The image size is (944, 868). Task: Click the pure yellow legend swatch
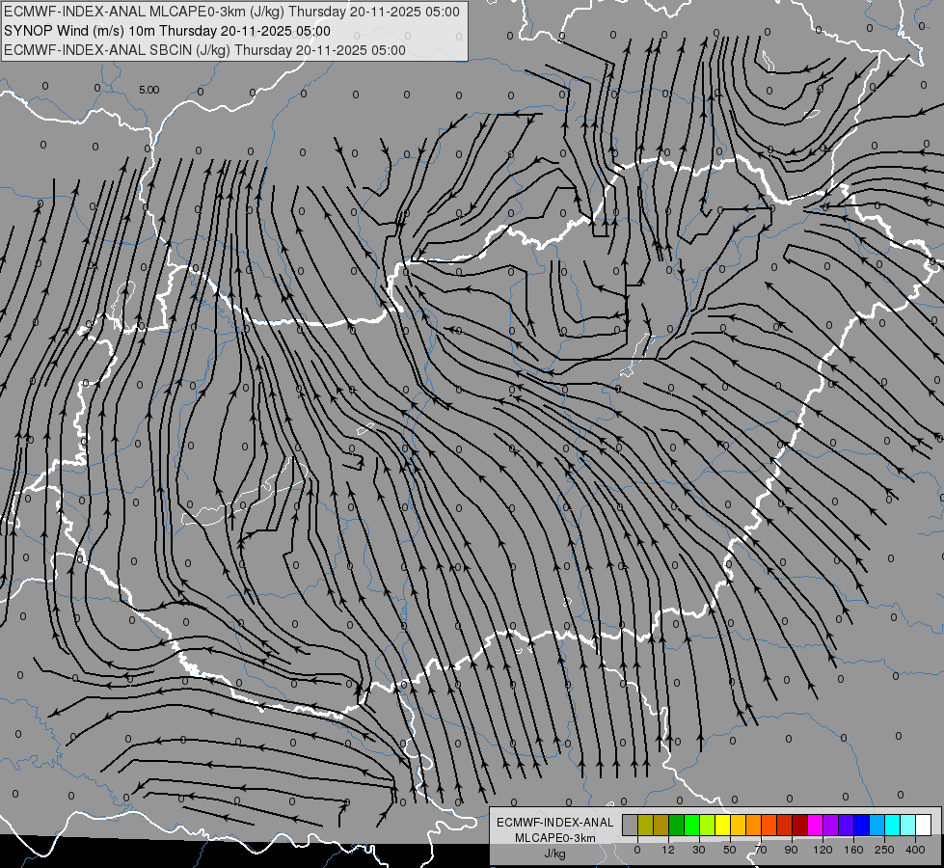coord(722,825)
